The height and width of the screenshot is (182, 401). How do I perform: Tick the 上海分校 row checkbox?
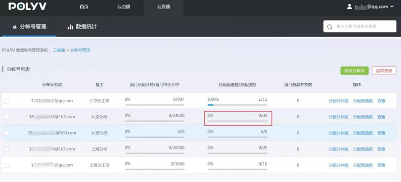pos(7,149)
